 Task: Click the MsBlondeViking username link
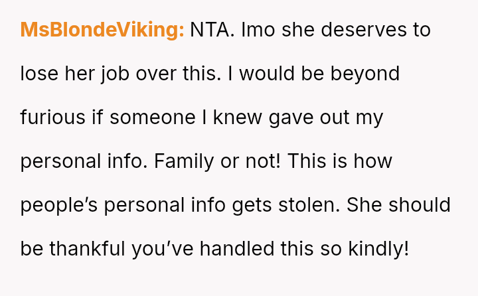[102, 30]
